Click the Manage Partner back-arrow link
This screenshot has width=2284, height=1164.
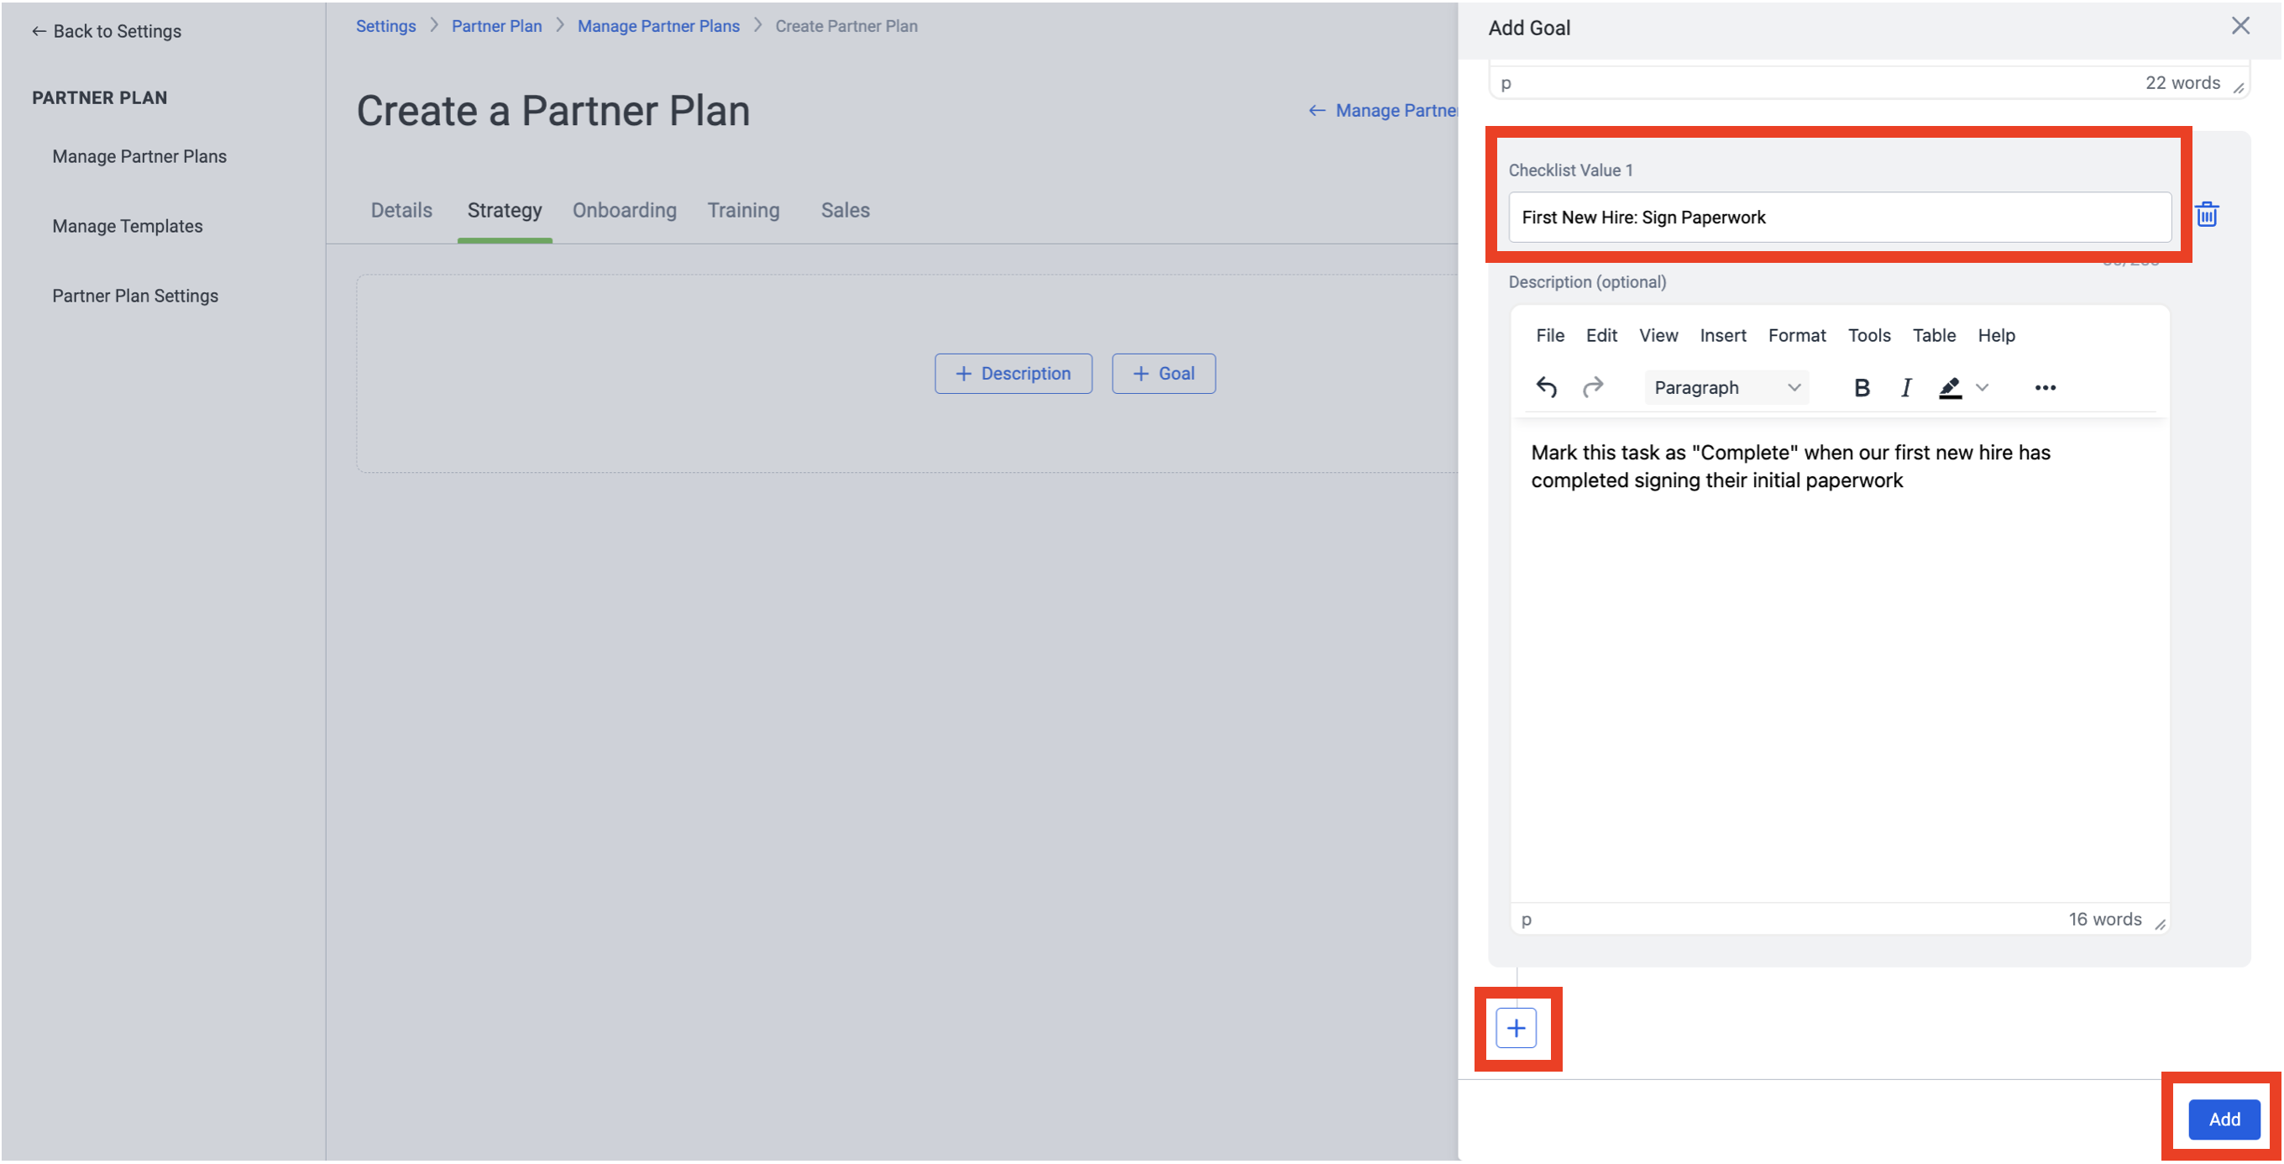click(1381, 110)
